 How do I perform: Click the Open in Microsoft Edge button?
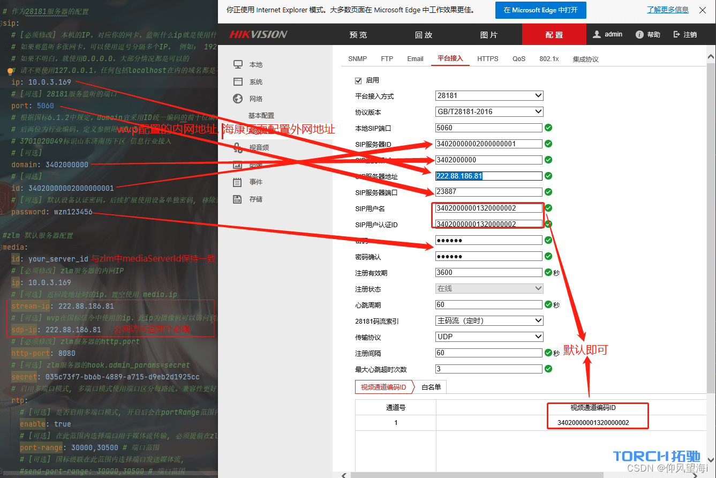(x=540, y=10)
